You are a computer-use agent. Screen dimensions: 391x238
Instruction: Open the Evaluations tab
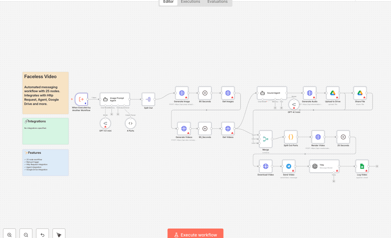click(217, 2)
